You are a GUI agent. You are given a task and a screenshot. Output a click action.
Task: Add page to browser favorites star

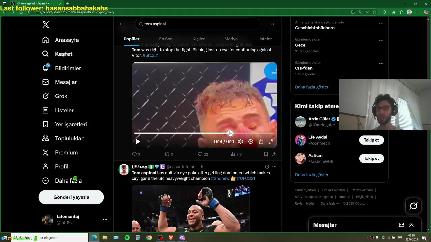[x=374, y=12]
